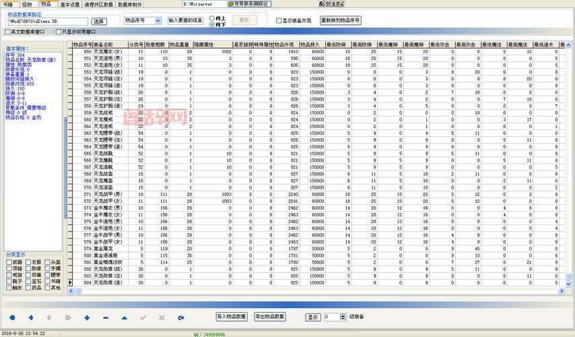Tick the 武器 category filter checkbox

(9, 262)
